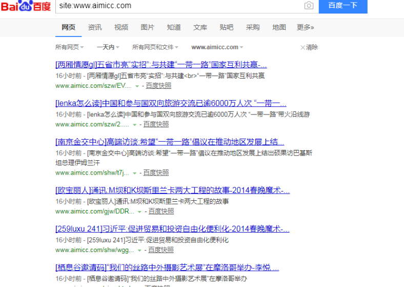Image resolution: width=404 pixels, height=287 pixels.
Task: Open 百度快照 for the shw/wgg result
Action: click(161, 250)
